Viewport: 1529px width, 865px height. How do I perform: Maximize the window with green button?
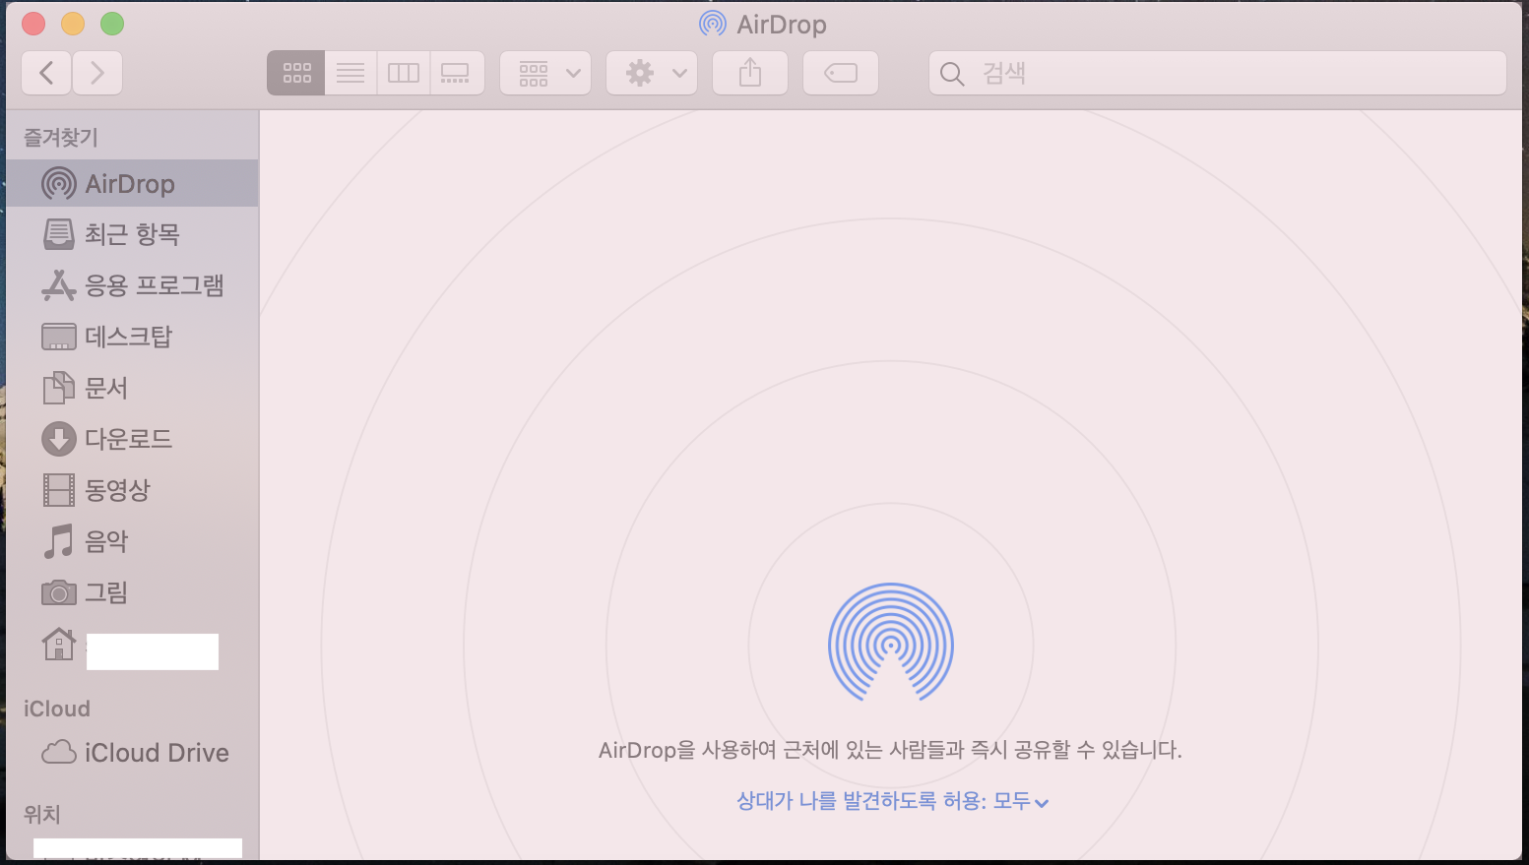[x=112, y=24]
